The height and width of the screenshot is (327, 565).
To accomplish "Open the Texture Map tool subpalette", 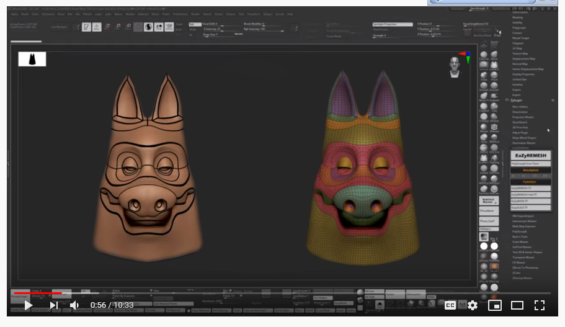I will (520, 53).
